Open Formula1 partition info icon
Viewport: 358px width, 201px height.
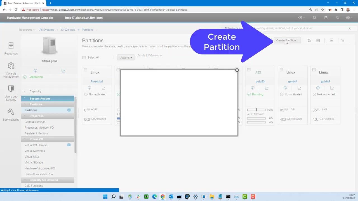point(89,88)
